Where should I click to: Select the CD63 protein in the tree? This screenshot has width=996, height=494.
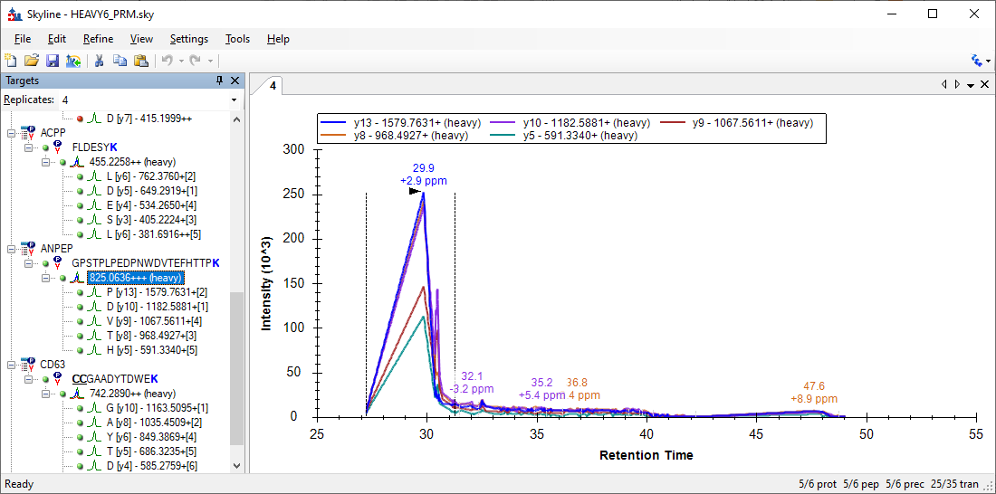point(53,365)
